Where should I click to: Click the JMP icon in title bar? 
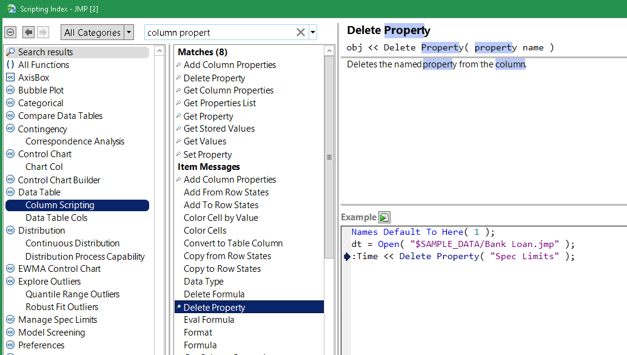10,8
